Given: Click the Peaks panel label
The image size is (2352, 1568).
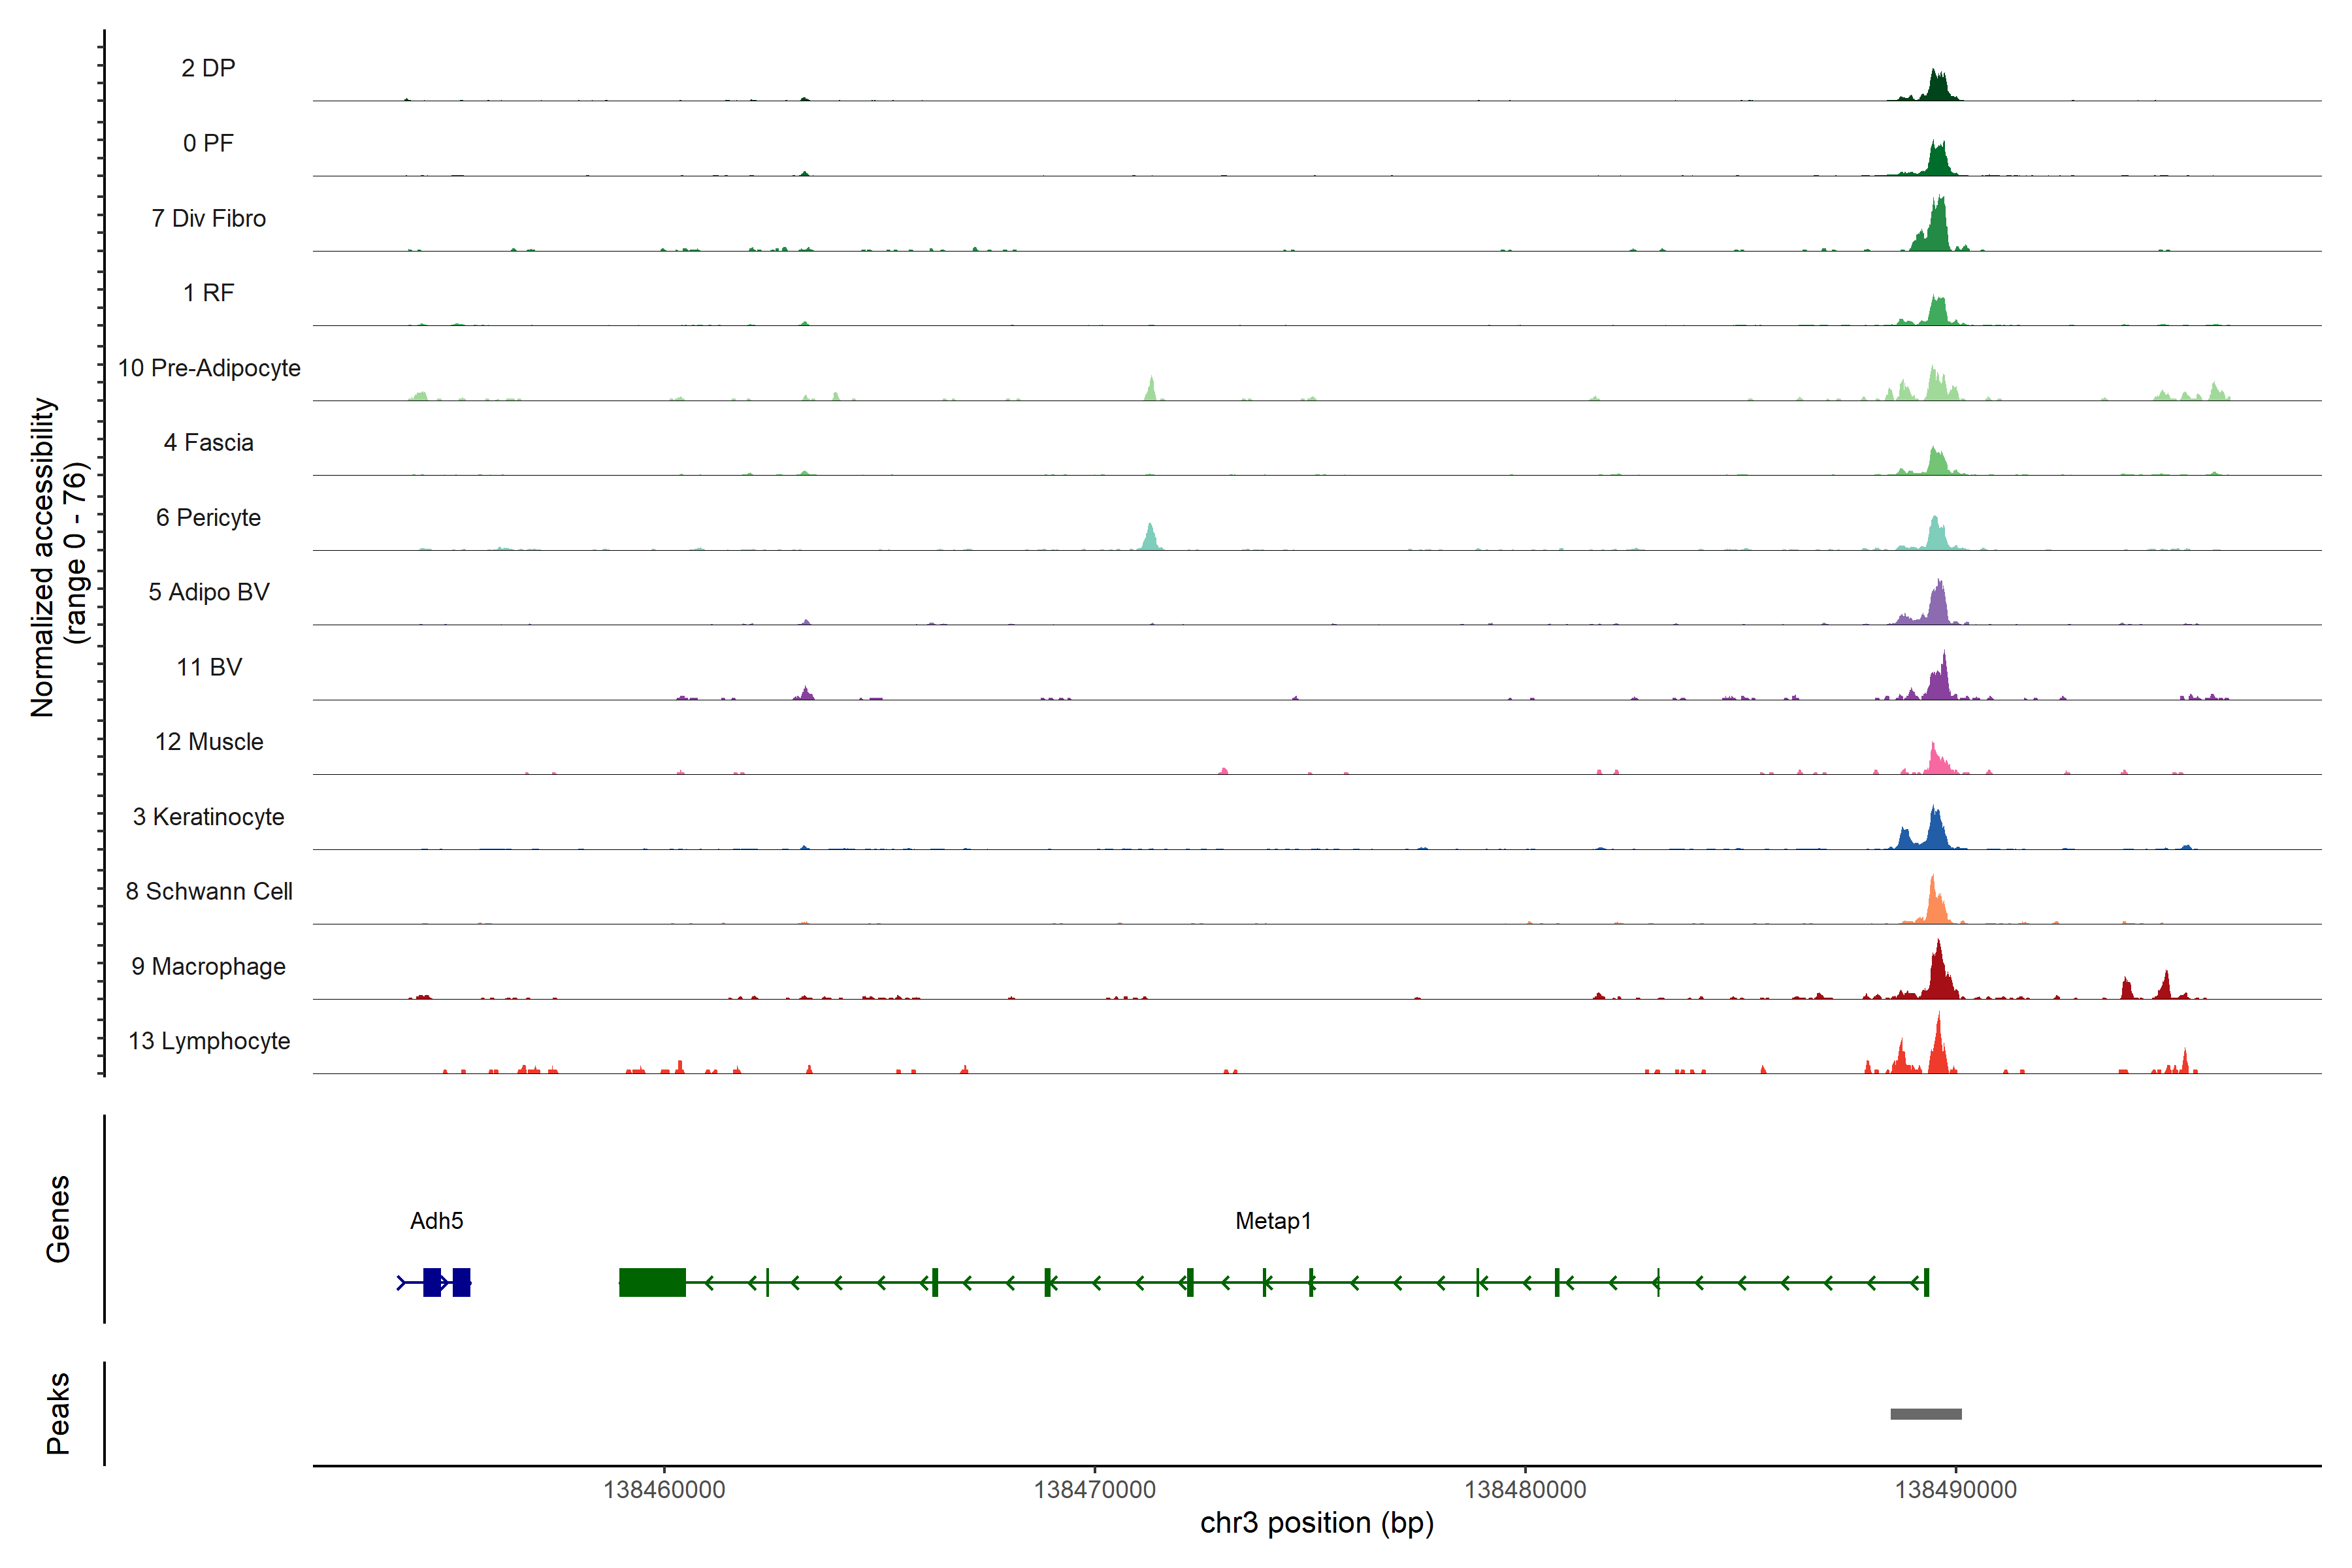Looking at the screenshot, I should point(58,1413).
